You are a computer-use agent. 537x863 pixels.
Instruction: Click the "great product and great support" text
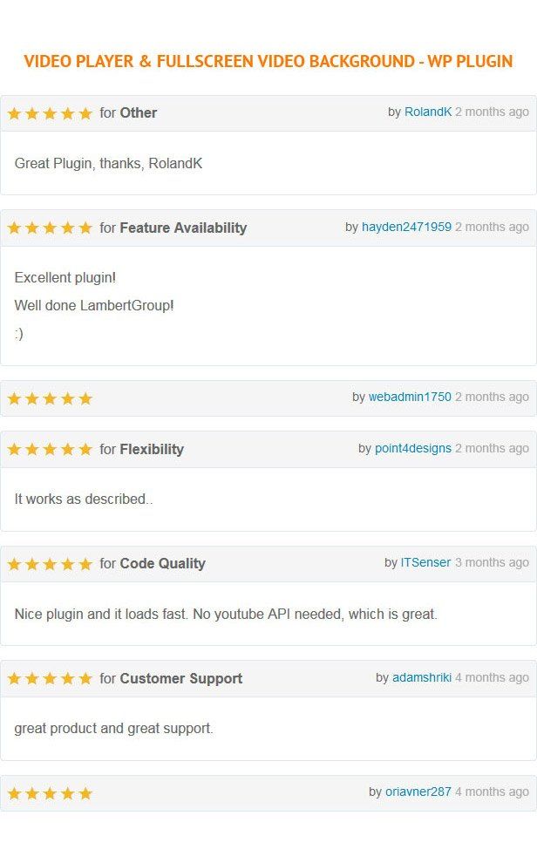click(113, 728)
